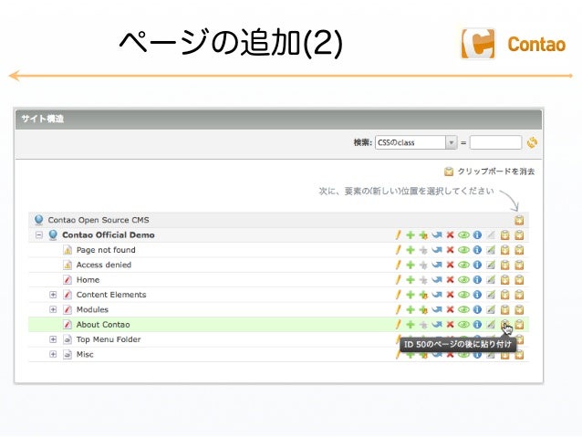
Task: Toggle visibility of the Home page
Action: pyautogui.click(x=463, y=279)
